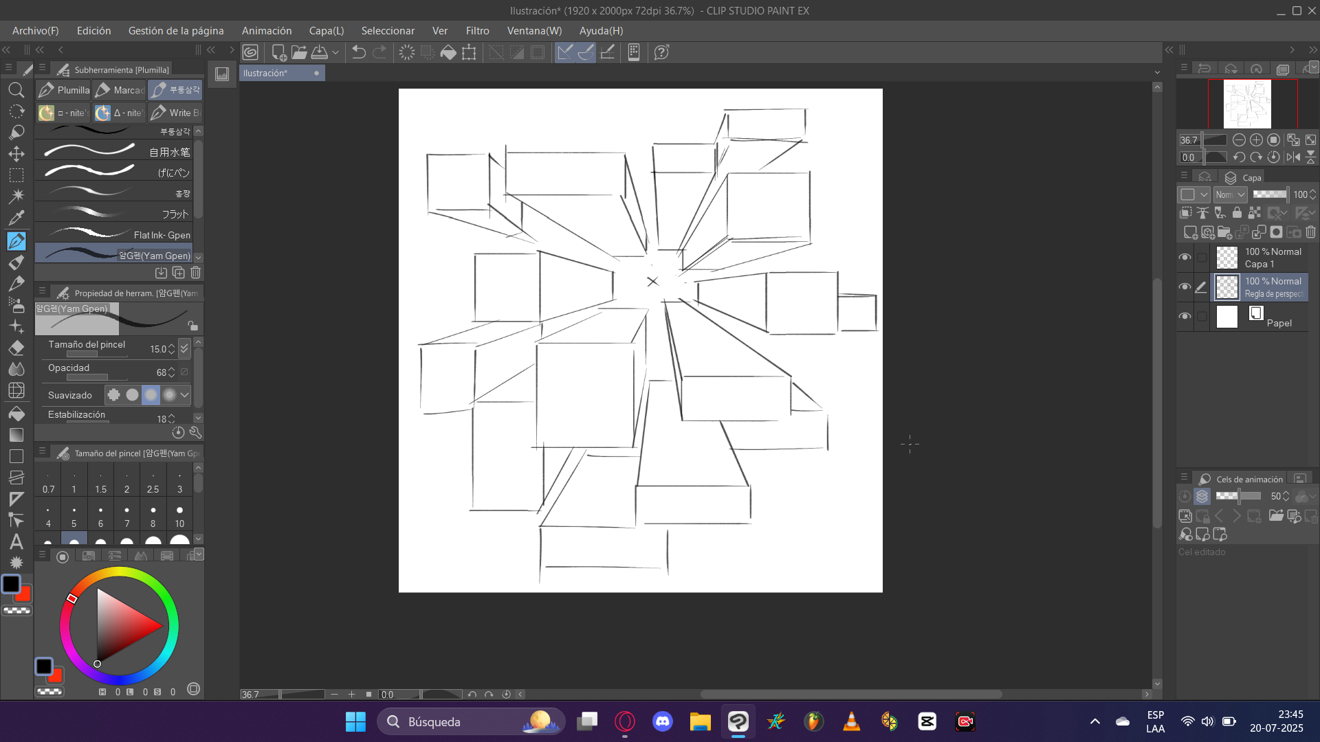Toggle Snap to Grid in command bar
This screenshot has height=742, width=1320.
(607, 52)
